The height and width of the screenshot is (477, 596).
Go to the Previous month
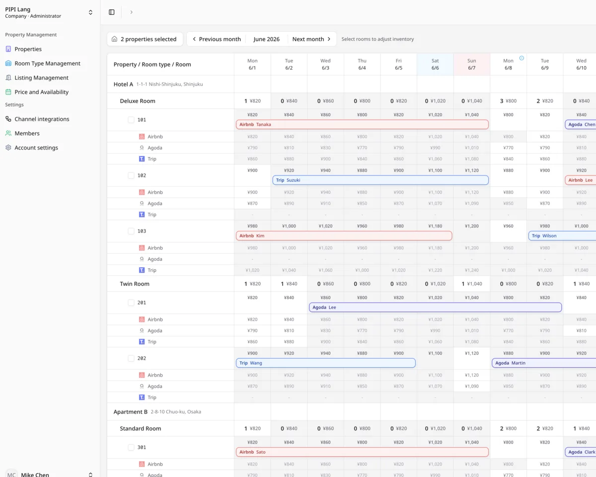pyautogui.click(x=217, y=39)
